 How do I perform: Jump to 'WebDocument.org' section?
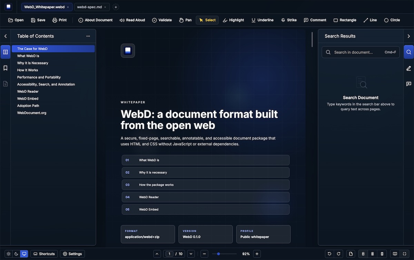[53, 113]
